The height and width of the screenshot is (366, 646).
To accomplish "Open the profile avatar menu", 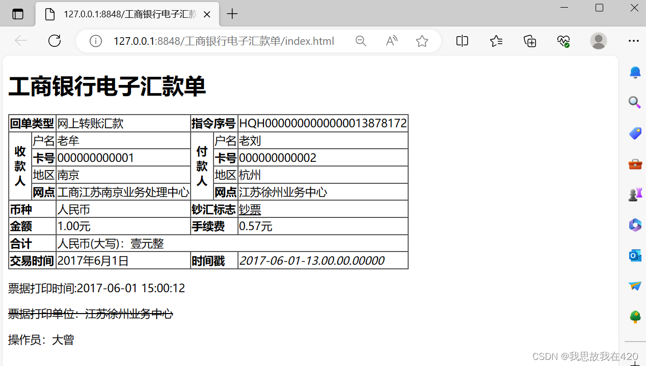I will [x=598, y=41].
